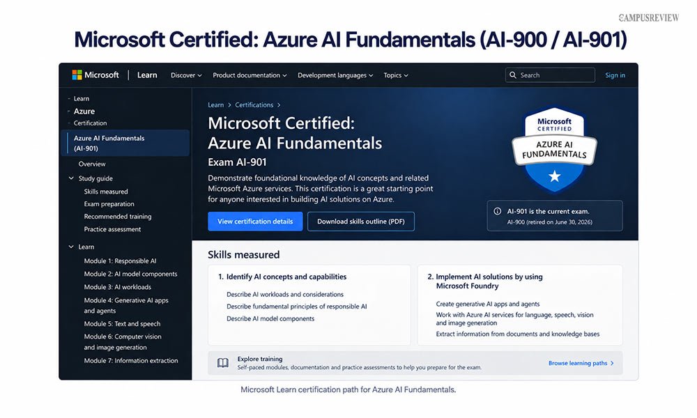The width and height of the screenshot is (697, 418).
Task: Open Recommended training in sidebar
Action: [118, 217]
